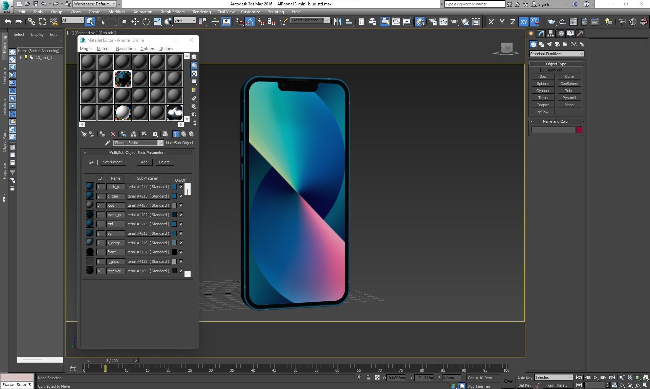650x389 pixels.
Task: Collapse the Object Type rollout
Action: click(x=556, y=64)
